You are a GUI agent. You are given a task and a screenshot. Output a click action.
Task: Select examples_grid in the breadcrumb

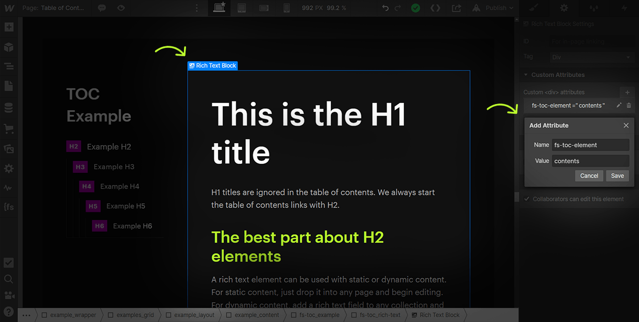(x=130, y=315)
